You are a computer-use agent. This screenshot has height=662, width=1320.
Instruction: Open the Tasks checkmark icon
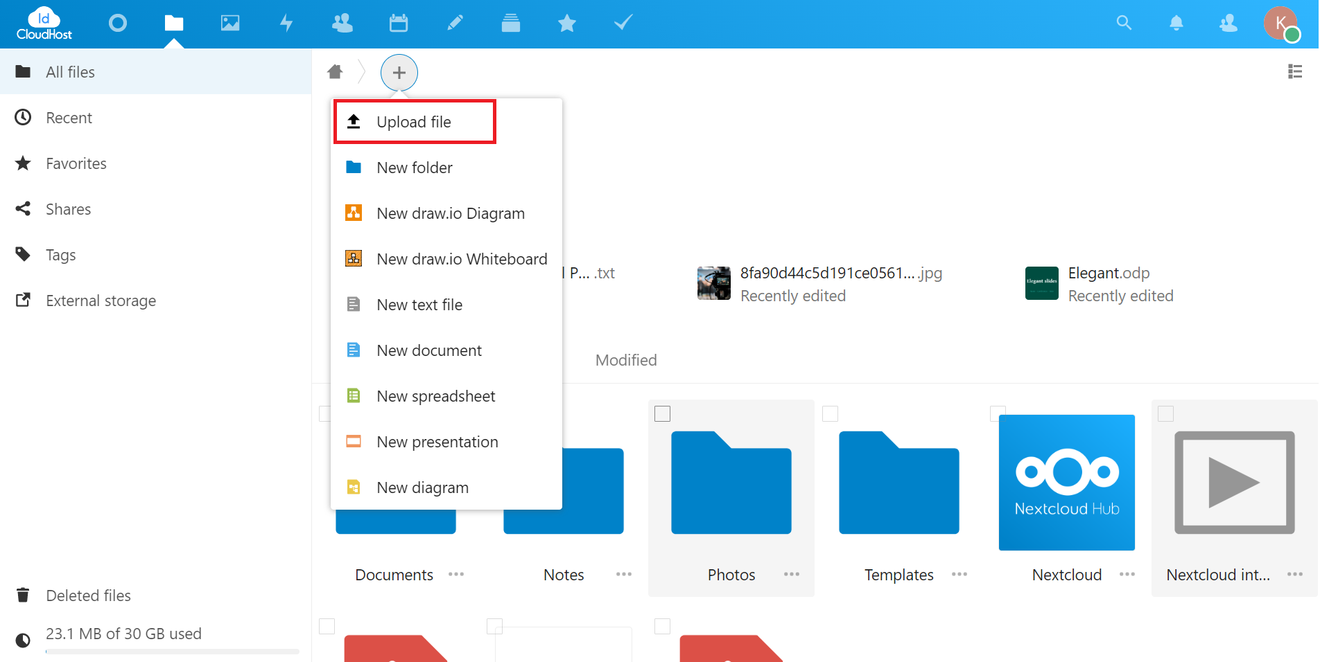(x=623, y=23)
